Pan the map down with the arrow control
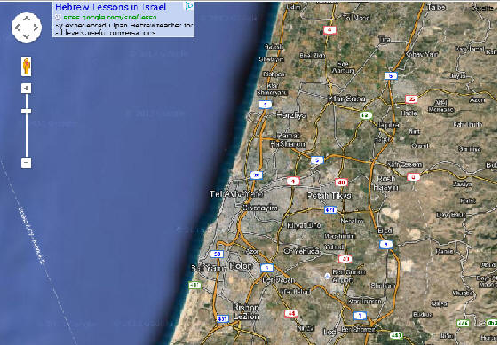The width and height of the screenshot is (500, 345). pos(27,36)
